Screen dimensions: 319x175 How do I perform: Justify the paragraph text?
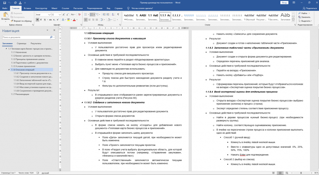click(x=97, y=20)
